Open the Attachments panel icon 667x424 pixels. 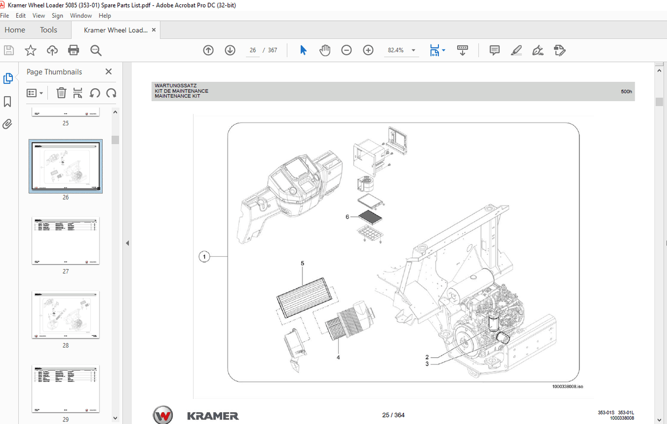tap(8, 123)
